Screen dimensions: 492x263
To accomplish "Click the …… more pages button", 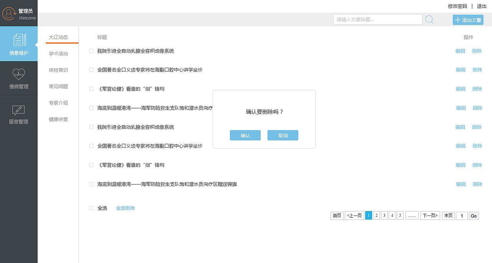I will click(x=412, y=216).
